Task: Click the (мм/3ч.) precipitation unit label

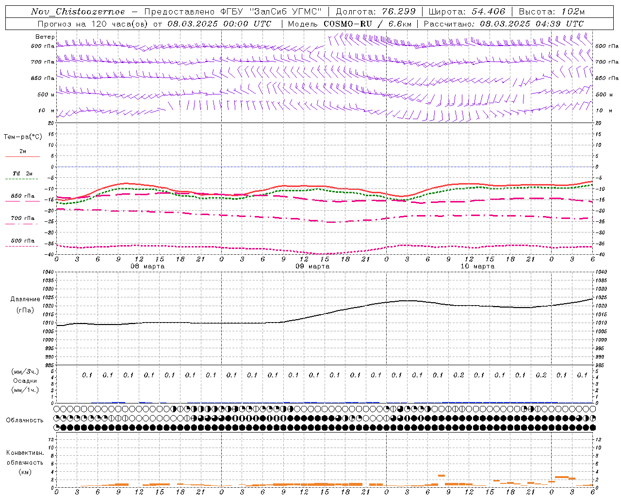Action: tap(25, 372)
